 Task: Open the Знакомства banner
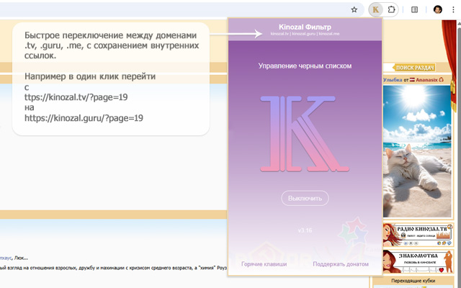pyautogui.click(x=418, y=261)
